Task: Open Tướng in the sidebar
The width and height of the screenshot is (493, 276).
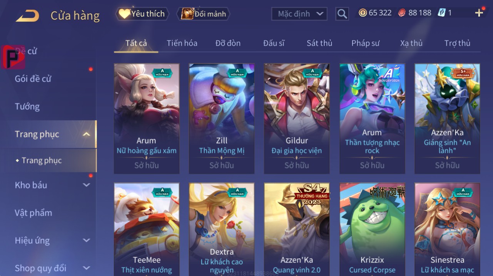Action: [27, 106]
